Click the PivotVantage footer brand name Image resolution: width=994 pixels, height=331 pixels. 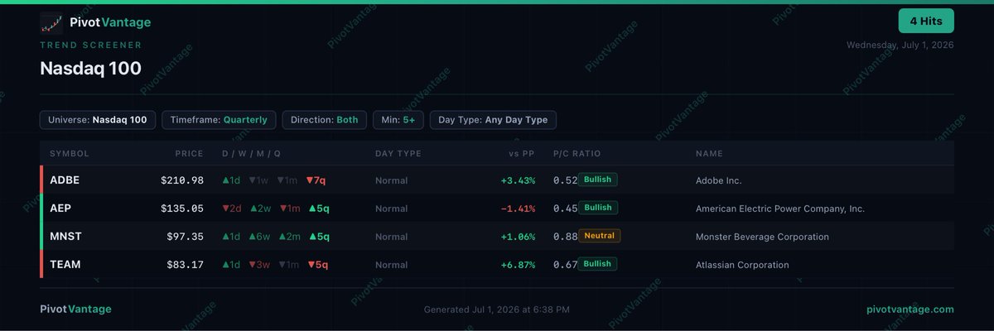click(75, 309)
